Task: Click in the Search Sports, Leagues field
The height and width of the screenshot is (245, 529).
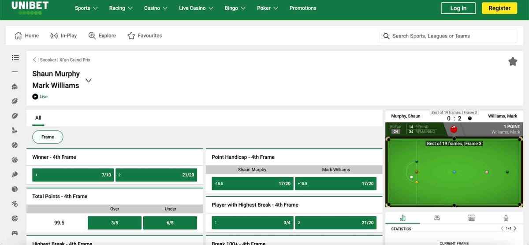Action: point(448,36)
